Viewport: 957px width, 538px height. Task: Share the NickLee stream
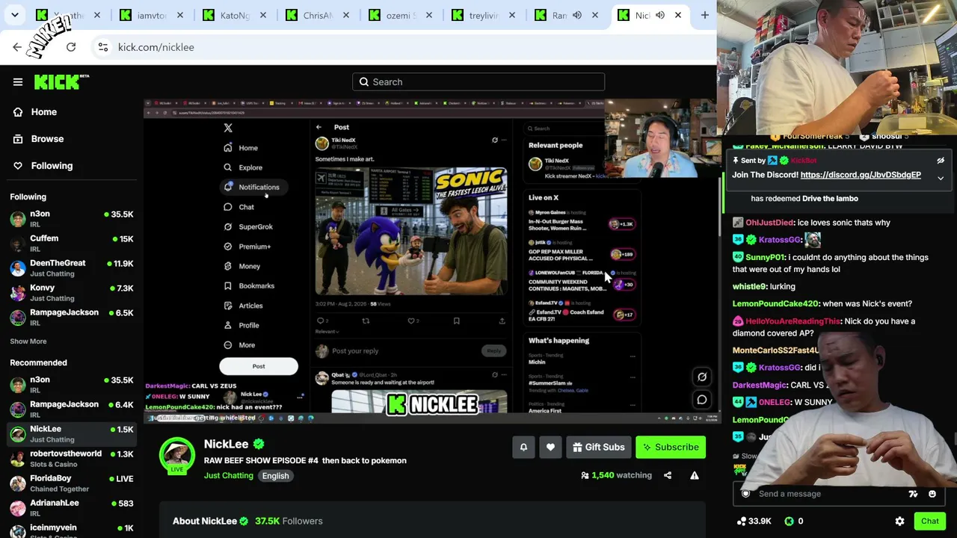[668, 475]
